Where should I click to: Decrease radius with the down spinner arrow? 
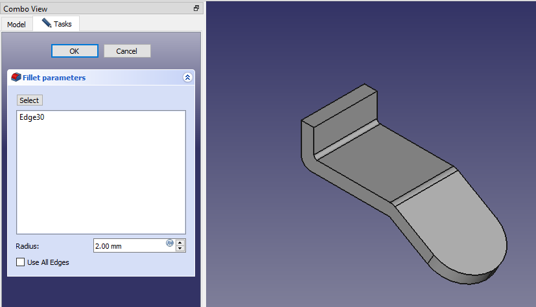[181, 249]
